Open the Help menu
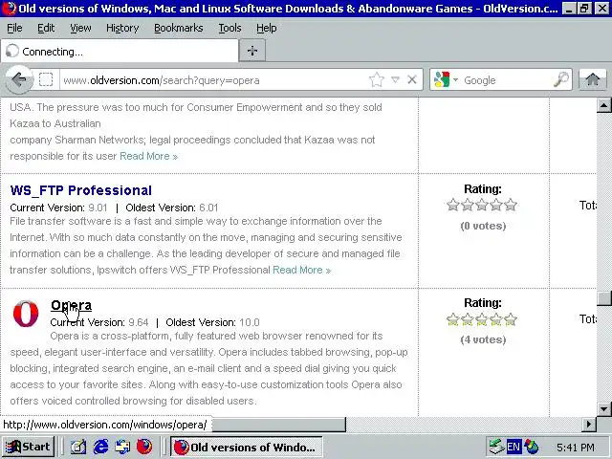The width and height of the screenshot is (612, 459). [x=266, y=28]
